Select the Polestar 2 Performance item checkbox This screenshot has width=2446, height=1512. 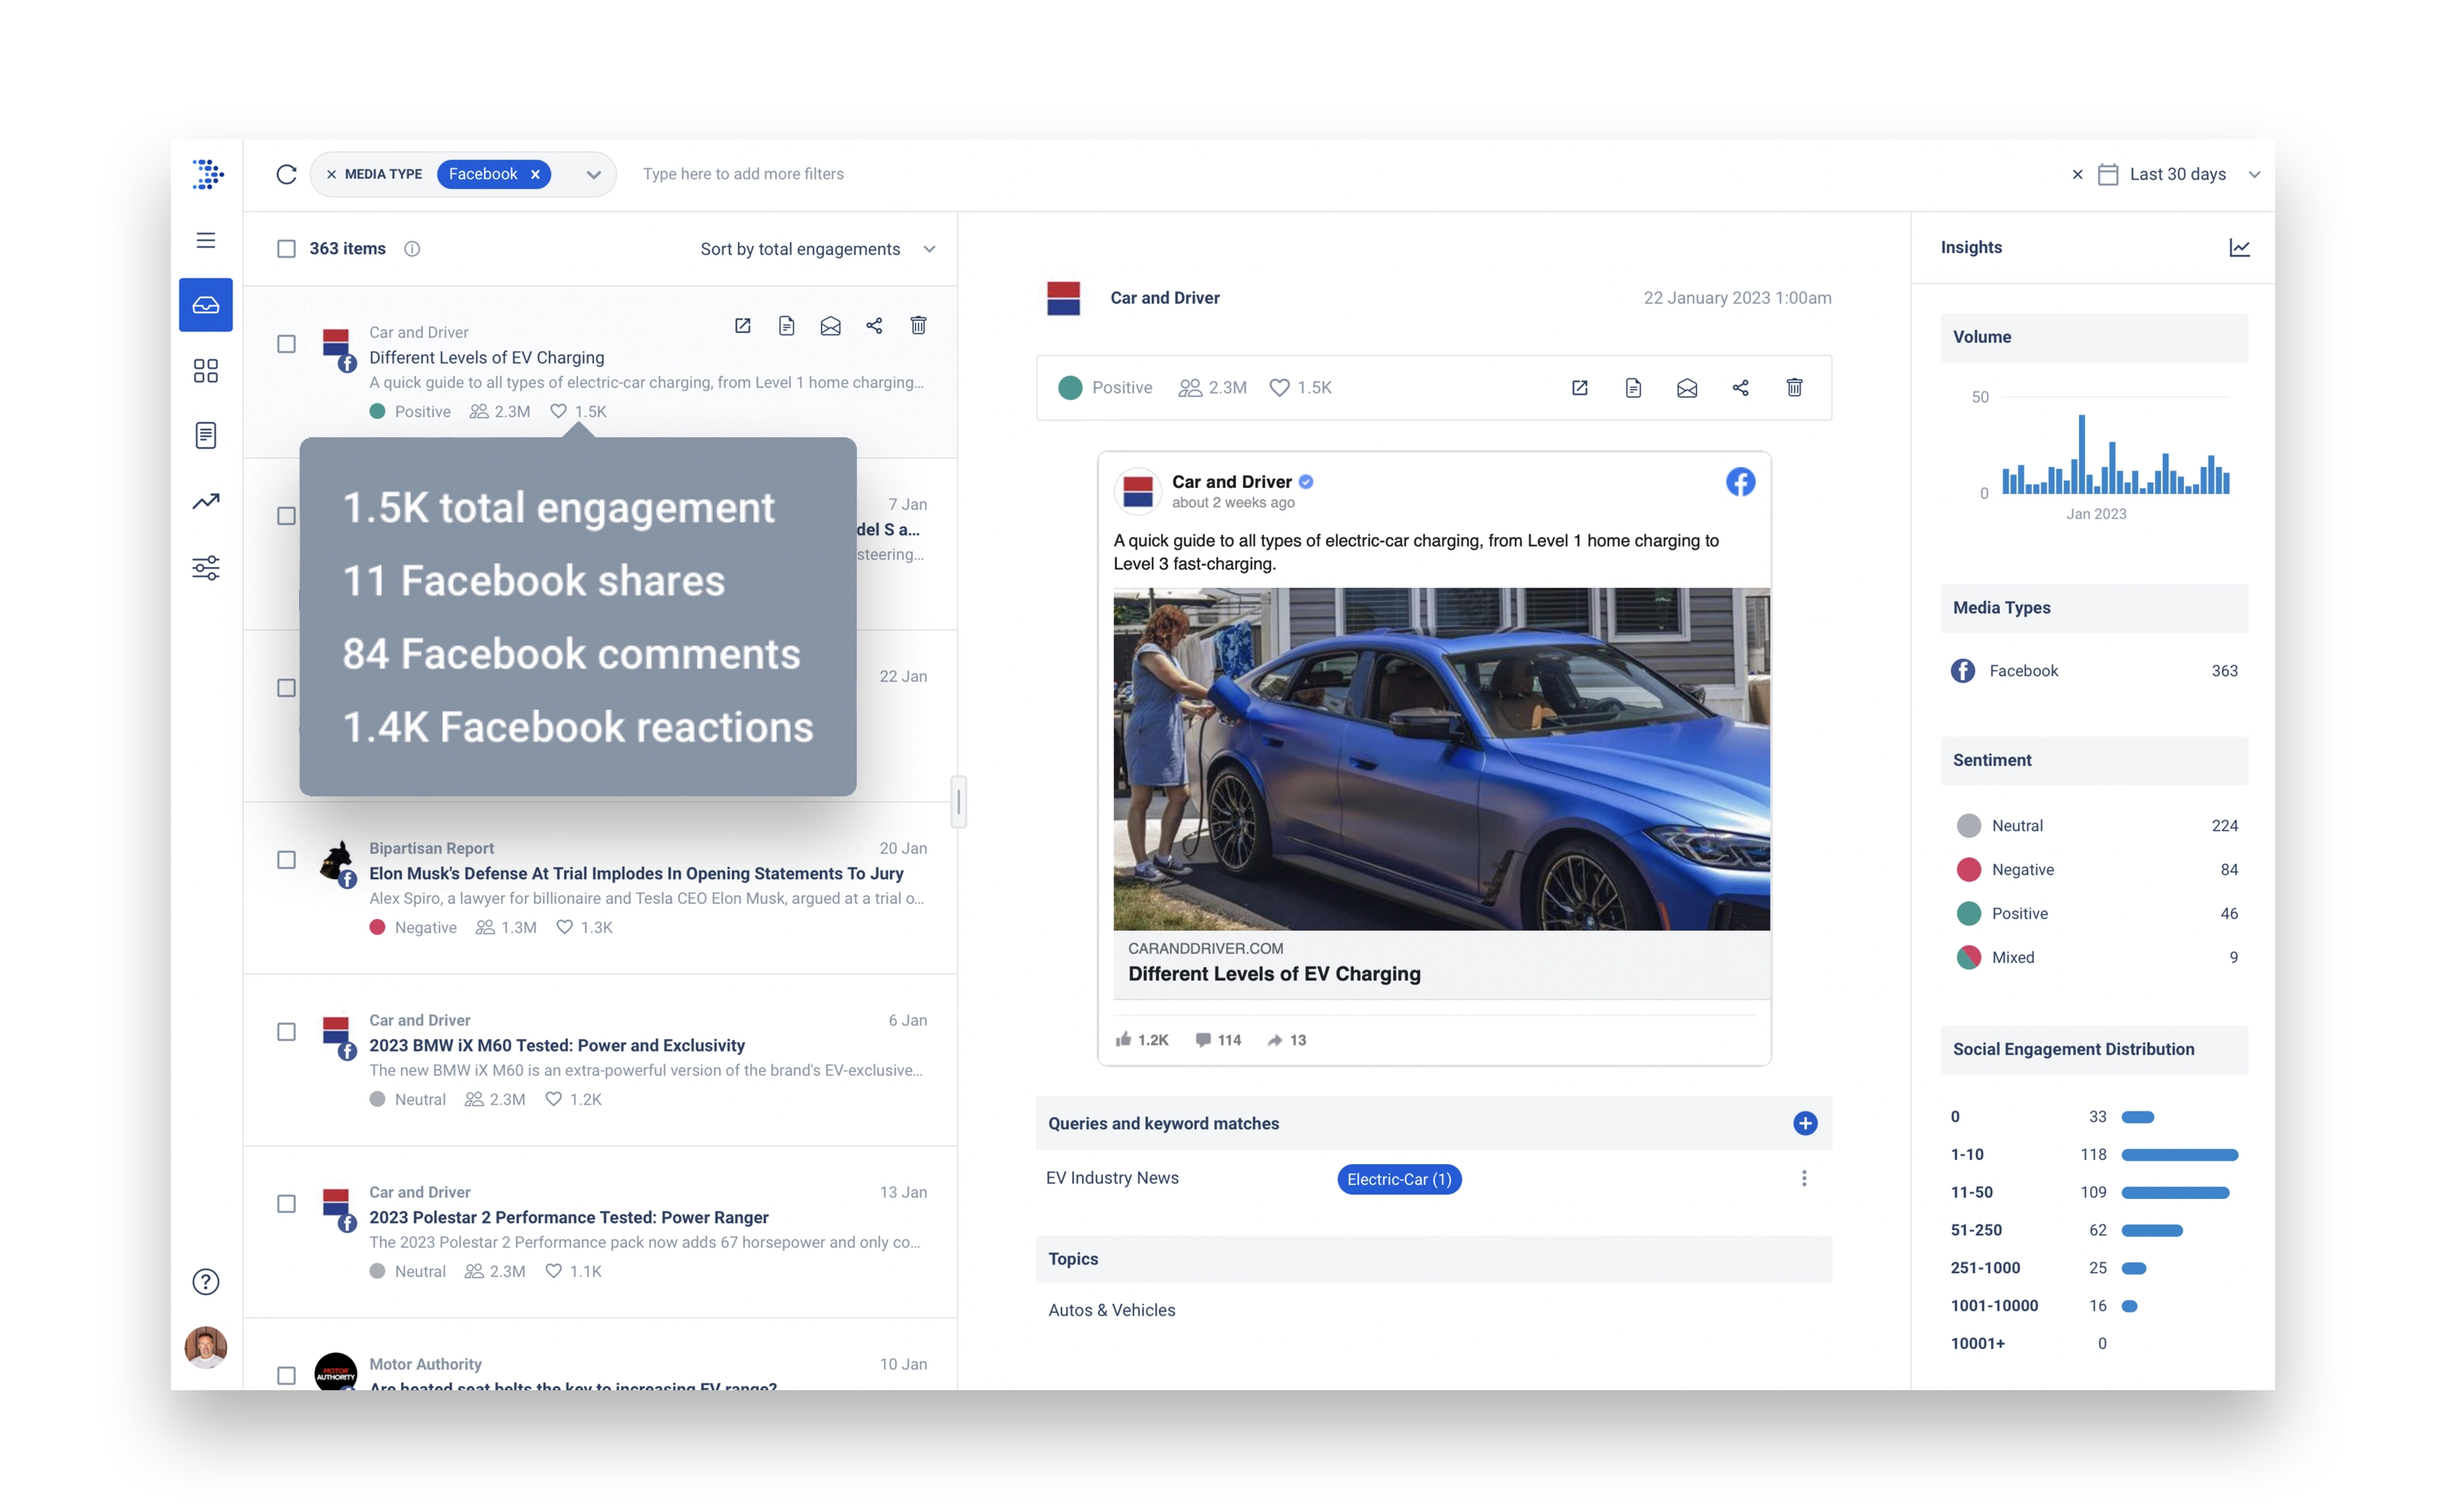[x=286, y=1204]
